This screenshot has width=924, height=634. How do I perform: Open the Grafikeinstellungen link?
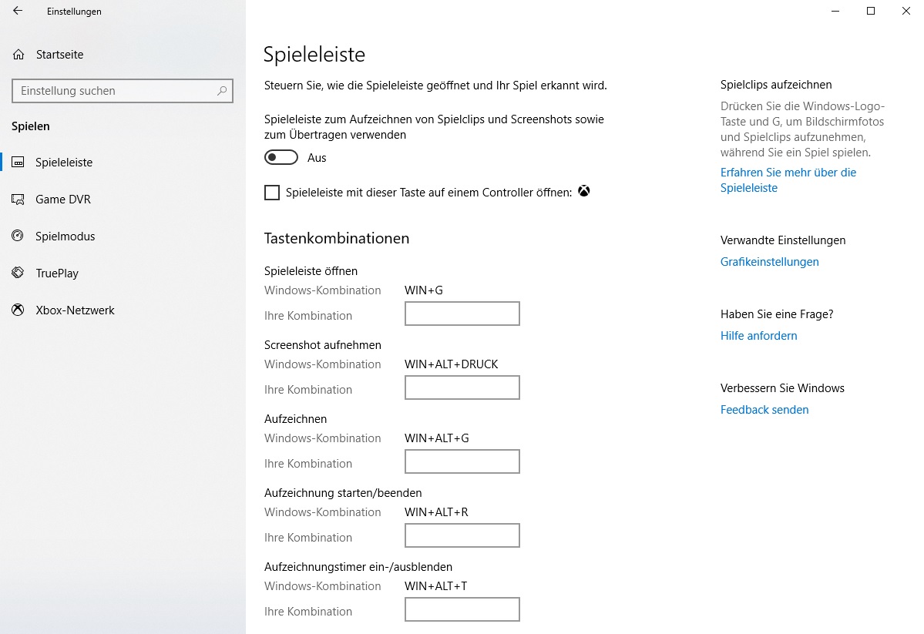point(769,262)
